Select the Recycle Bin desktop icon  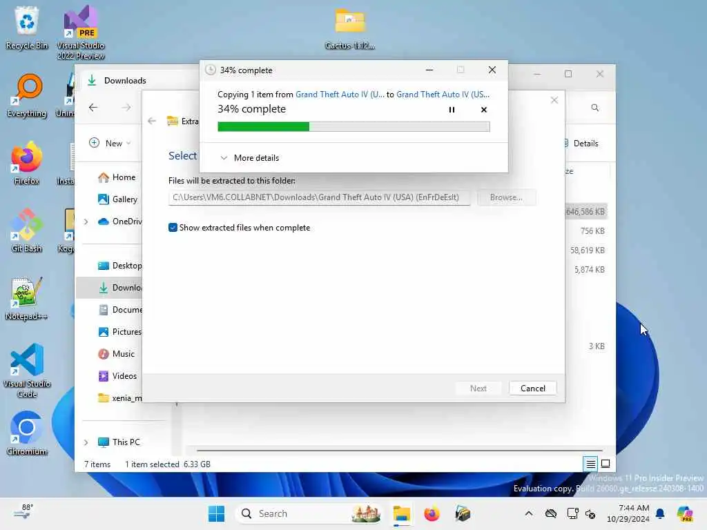pos(27,28)
